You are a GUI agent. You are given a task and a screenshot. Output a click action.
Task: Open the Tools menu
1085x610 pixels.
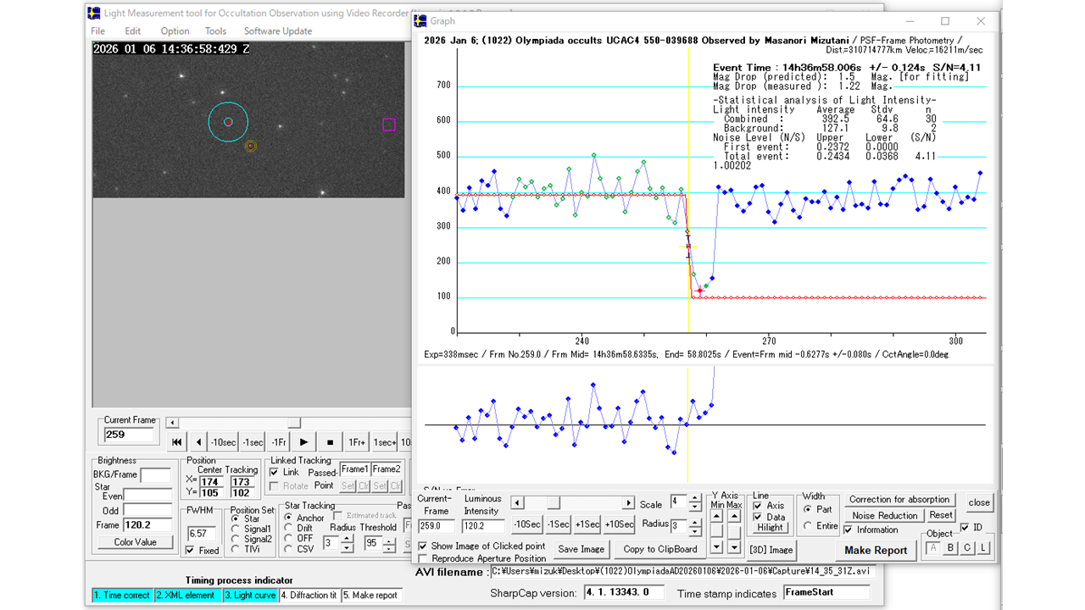pos(215,31)
